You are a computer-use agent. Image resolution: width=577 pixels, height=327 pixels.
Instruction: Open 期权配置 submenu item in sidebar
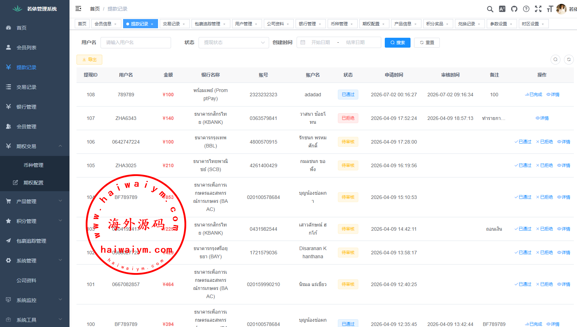(35, 183)
